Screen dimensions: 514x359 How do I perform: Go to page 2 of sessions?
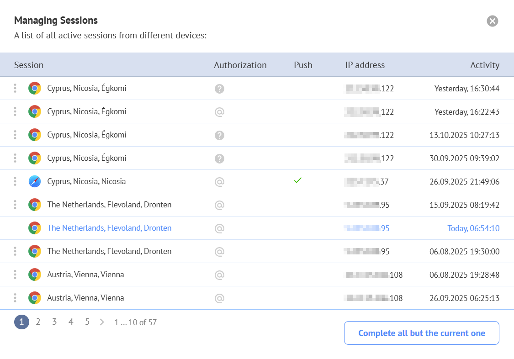38,322
